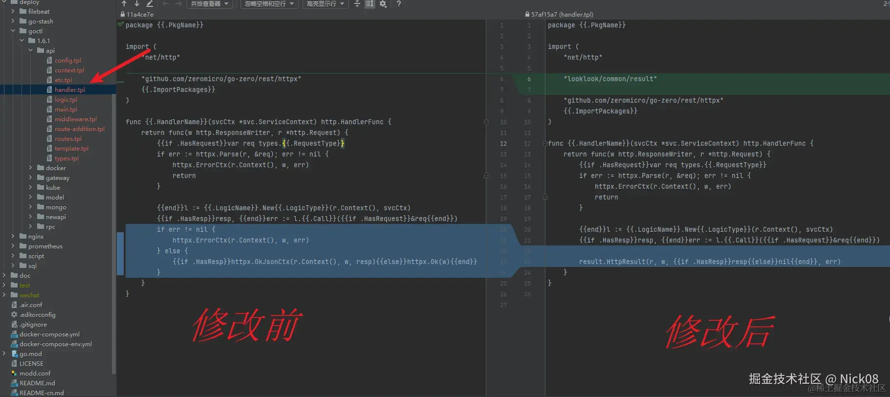Viewport: 890px width, 397px height.
Task: Select etc.tpl in the file tree
Action: point(63,80)
